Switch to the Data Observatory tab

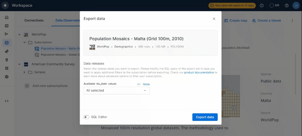click(67, 21)
